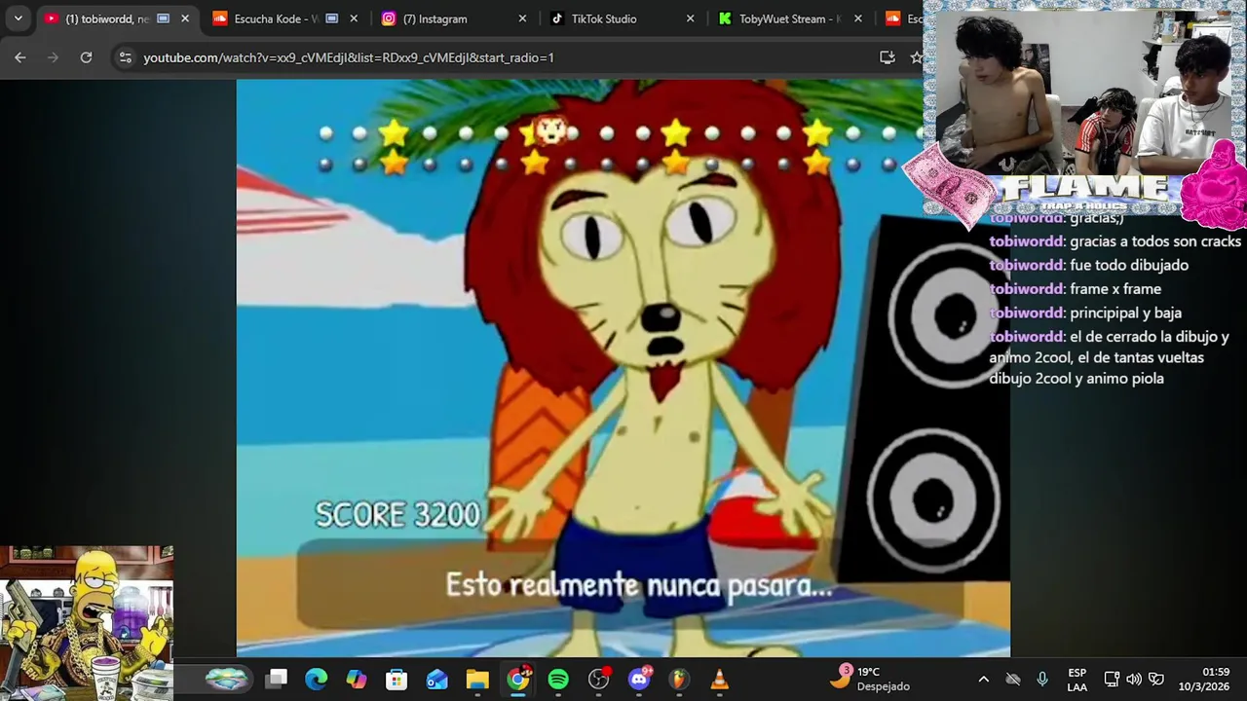Close the TikTok Studio tab

(x=691, y=18)
